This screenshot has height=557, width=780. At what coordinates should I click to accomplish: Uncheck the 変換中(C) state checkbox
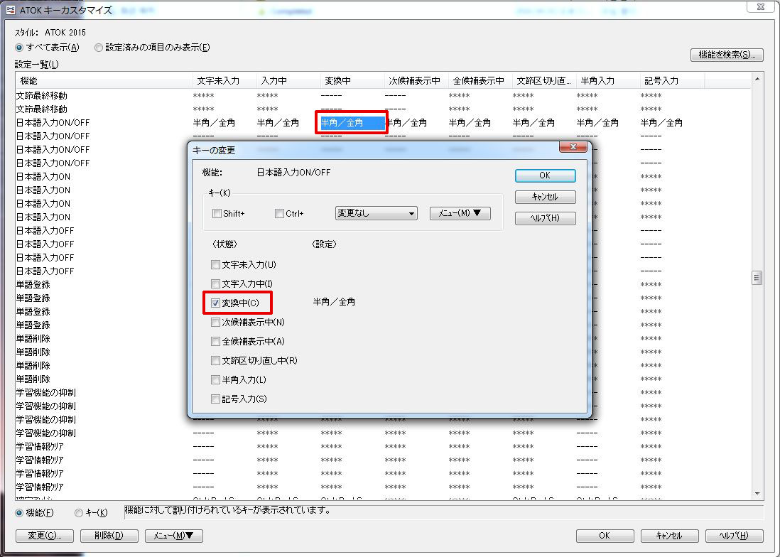(215, 303)
